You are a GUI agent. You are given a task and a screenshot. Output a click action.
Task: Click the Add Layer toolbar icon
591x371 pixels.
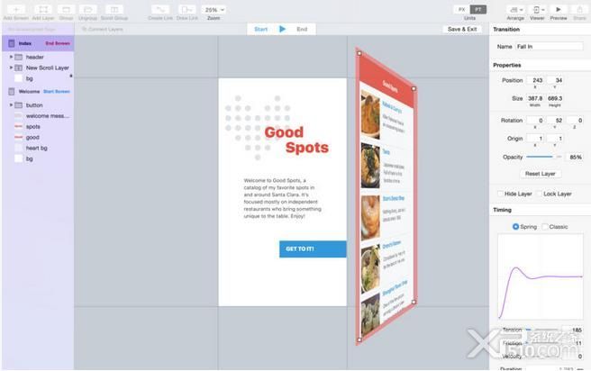(x=43, y=9)
